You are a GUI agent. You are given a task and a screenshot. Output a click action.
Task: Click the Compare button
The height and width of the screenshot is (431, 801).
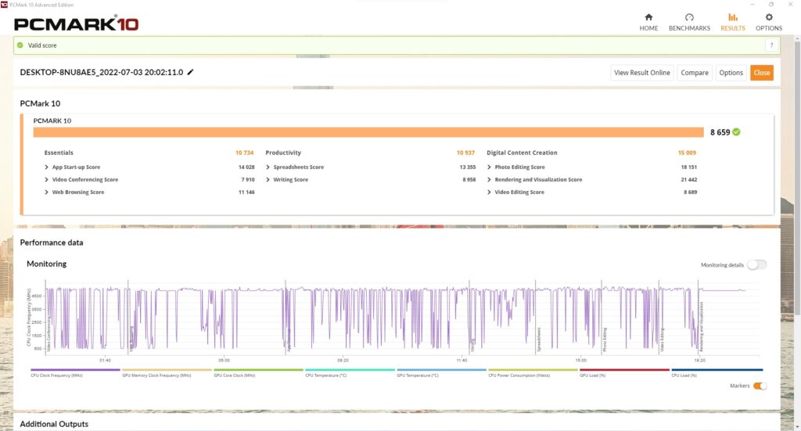point(694,73)
